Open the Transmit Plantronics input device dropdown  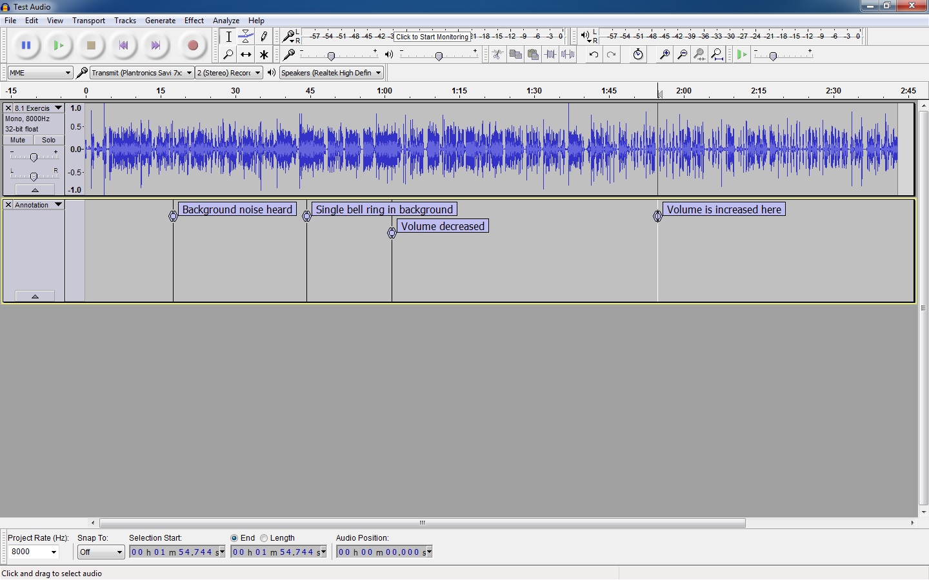tap(142, 73)
